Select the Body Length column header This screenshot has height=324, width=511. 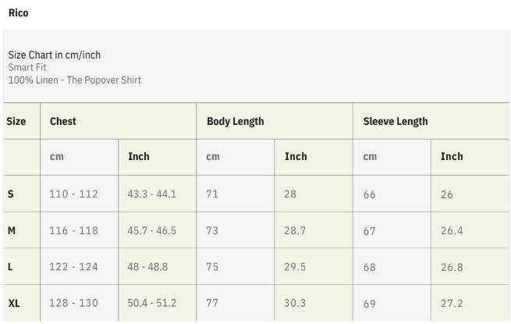[x=235, y=122]
